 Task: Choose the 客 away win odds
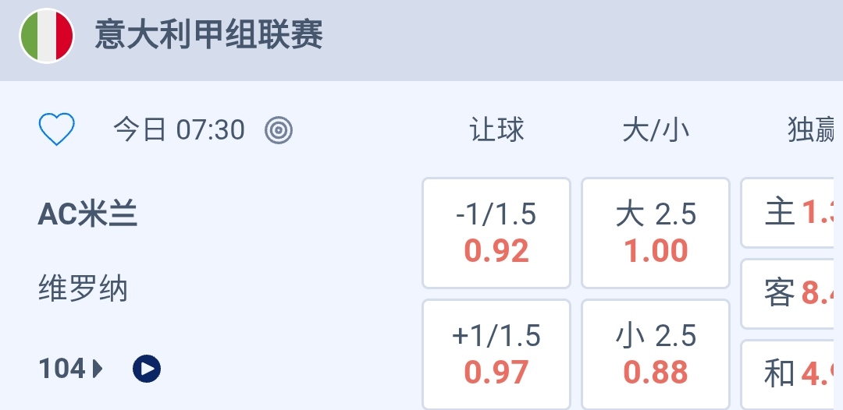click(x=791, y=293)
